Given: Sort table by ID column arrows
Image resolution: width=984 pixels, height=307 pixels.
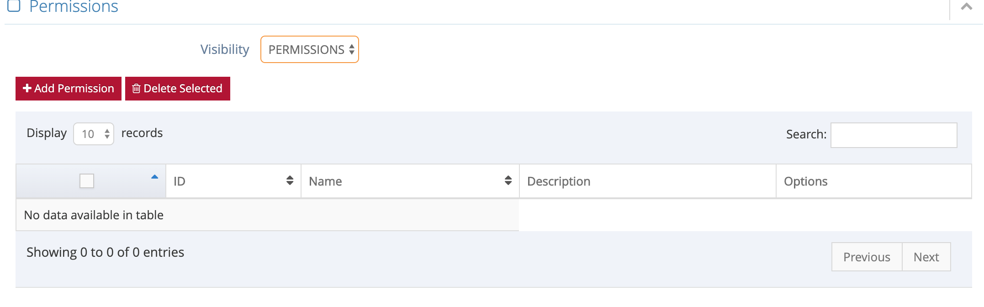Looking at the screenshot, I should click(290, 181).
